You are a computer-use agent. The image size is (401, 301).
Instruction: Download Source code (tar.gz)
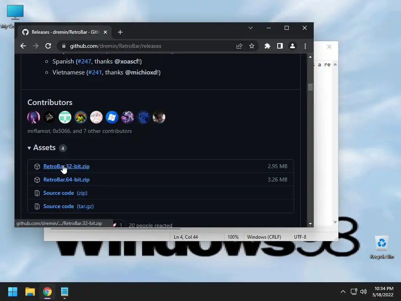tap(69, 206)
